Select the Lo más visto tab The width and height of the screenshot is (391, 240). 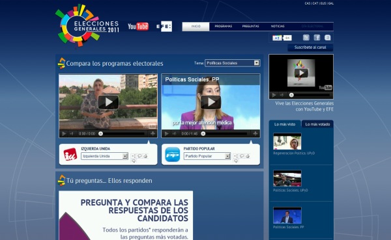(285, 124)
